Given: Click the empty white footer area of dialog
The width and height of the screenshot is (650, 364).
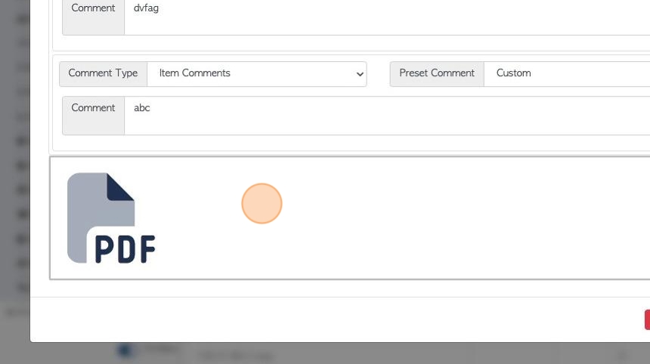Looking at the screenshot, I should click(x=332, y=319).
